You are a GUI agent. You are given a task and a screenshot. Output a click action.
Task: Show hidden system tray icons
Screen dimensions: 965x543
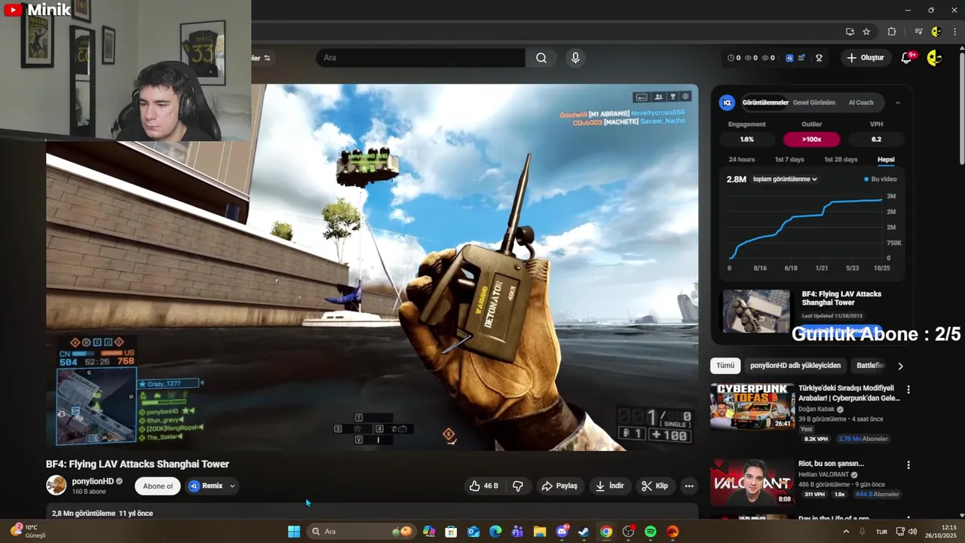(846, 532)
